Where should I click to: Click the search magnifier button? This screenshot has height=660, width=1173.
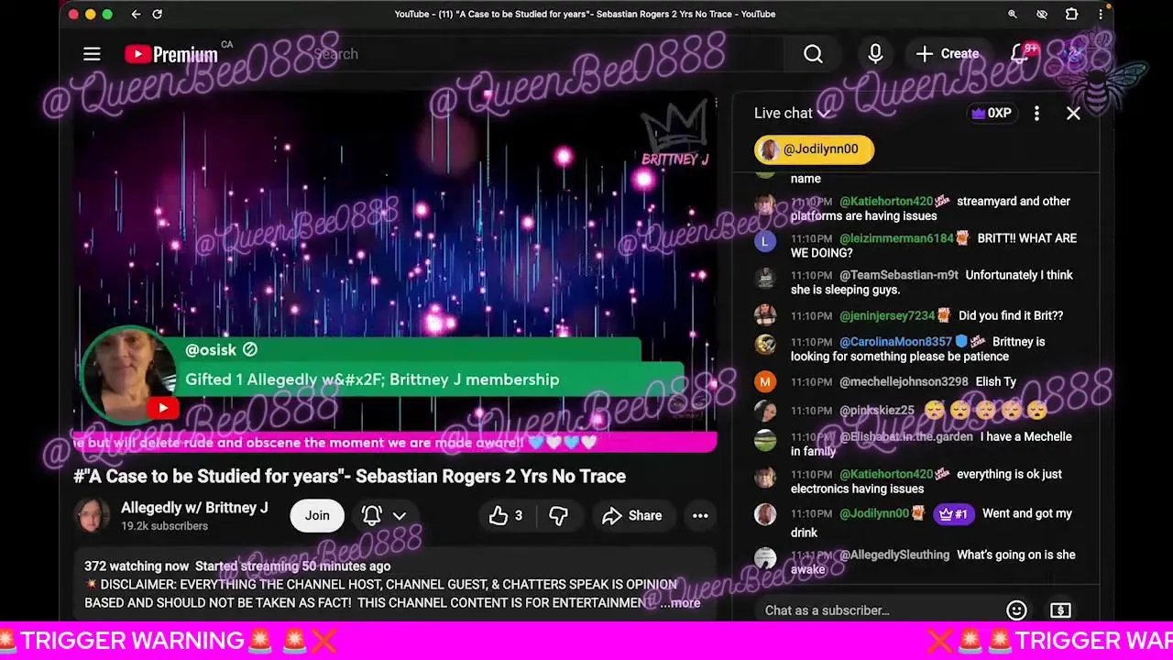[813, 54]
